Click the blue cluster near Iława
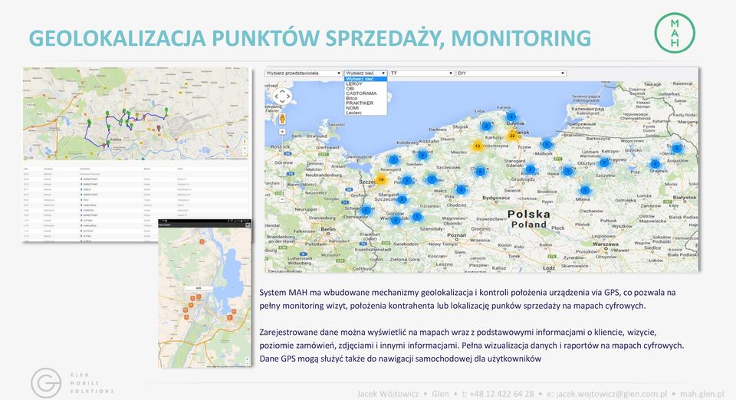 tap(568, 171)
